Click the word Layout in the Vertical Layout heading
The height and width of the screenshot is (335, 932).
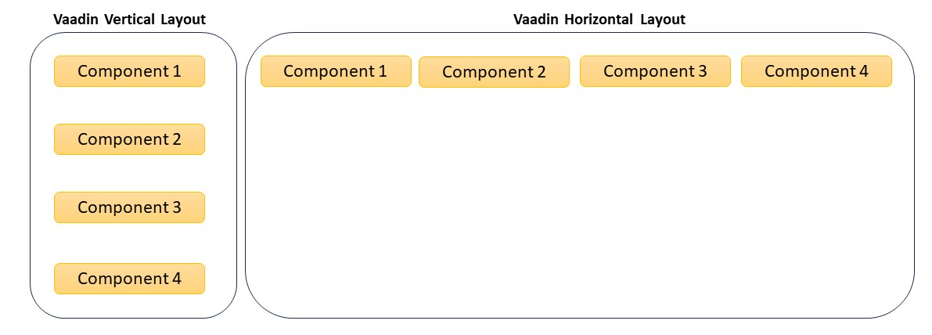point(183,20)
